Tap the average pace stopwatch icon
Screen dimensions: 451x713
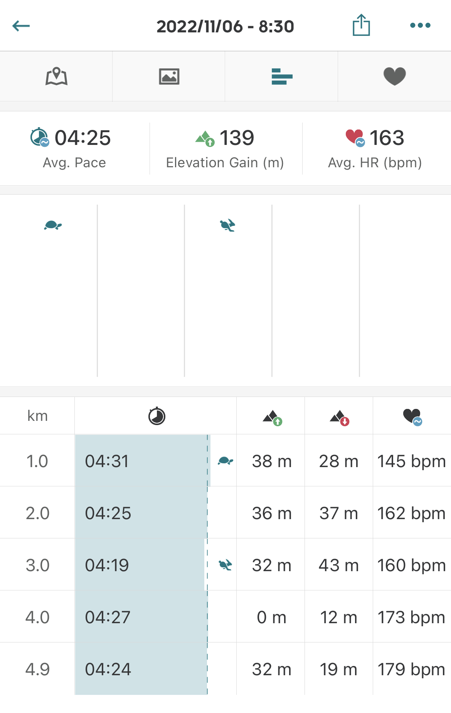[39, 138]
